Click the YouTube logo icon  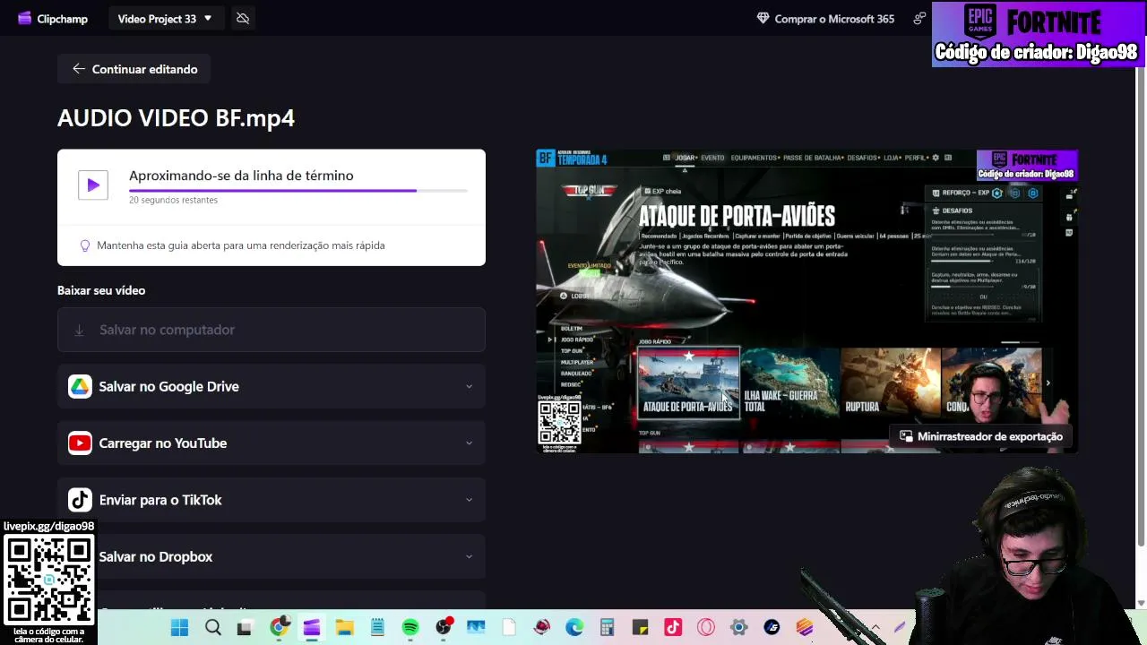coord(80,443)
